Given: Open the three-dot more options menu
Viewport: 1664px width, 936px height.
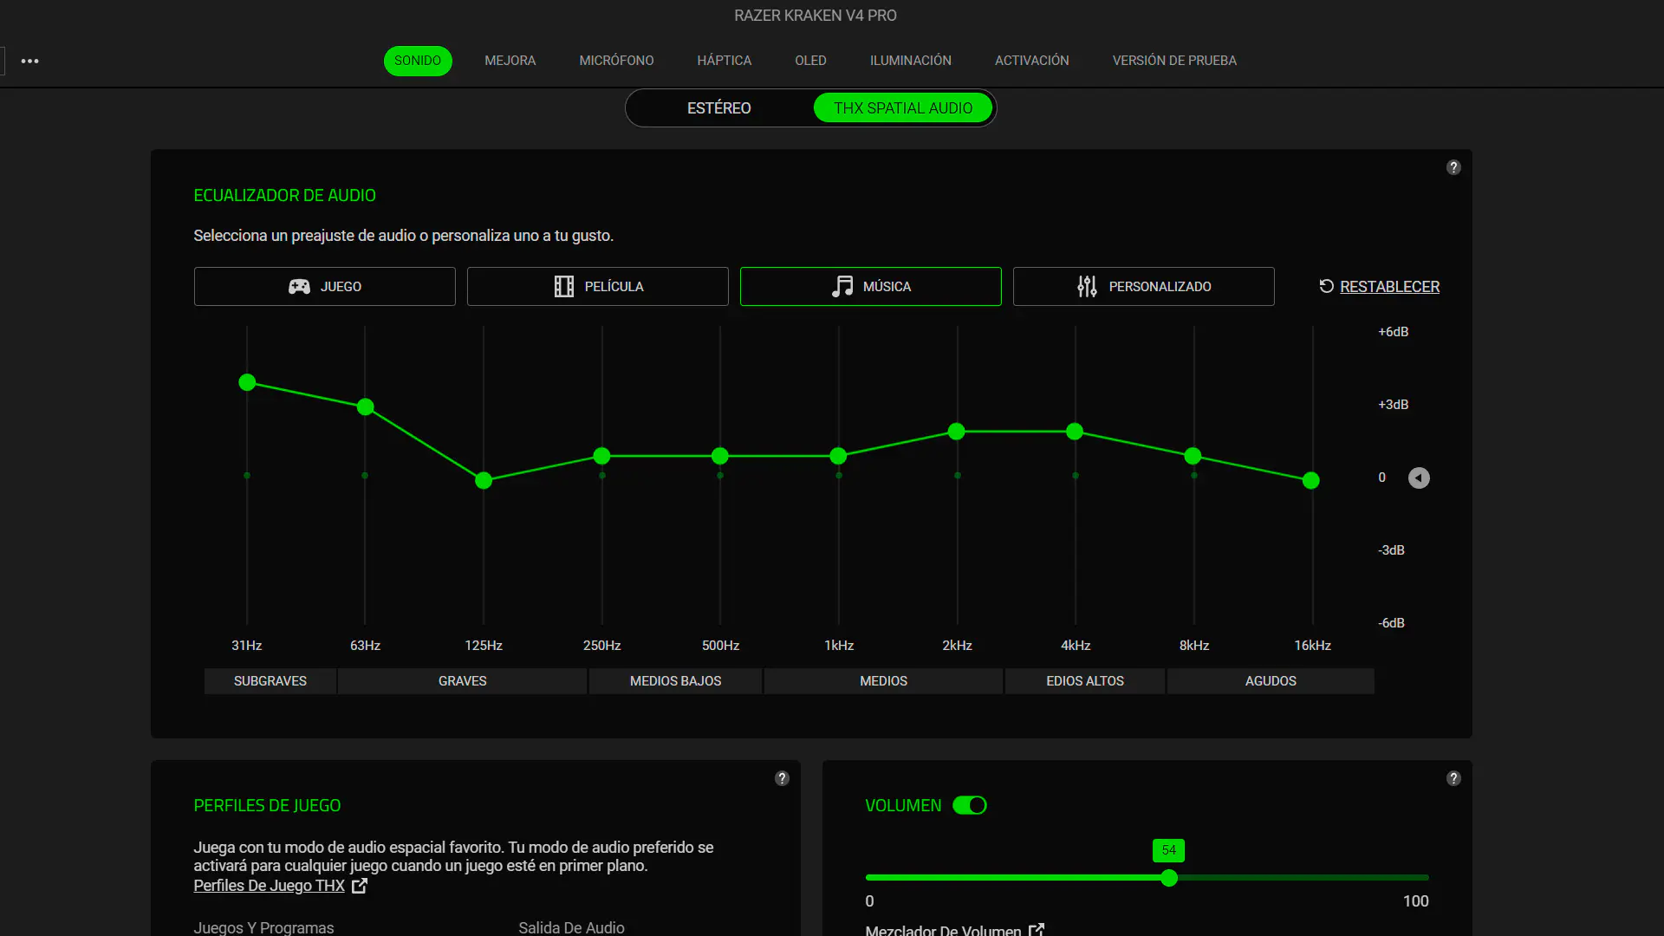Looking at the screenshot, I should (x=29, y=61).
